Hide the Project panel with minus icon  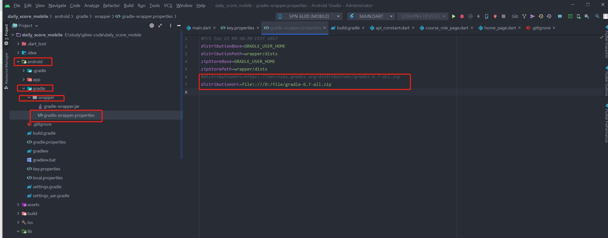tap(179, 26)
